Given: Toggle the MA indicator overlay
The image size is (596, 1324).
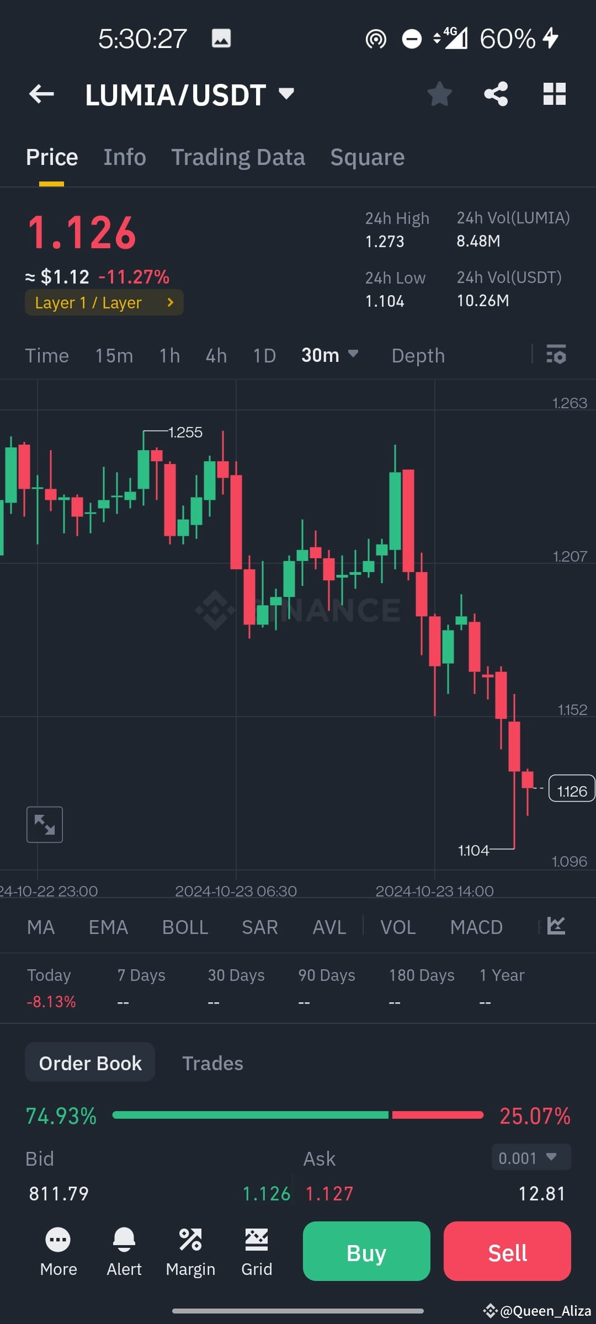Looking at the screenshot, I should click(x=41, y=927).
